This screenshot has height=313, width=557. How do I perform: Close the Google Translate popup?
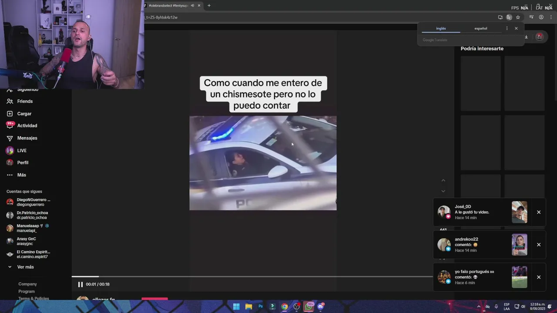[x=516, y=28]
